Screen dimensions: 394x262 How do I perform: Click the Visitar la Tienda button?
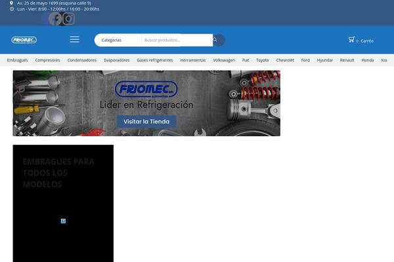146,122
